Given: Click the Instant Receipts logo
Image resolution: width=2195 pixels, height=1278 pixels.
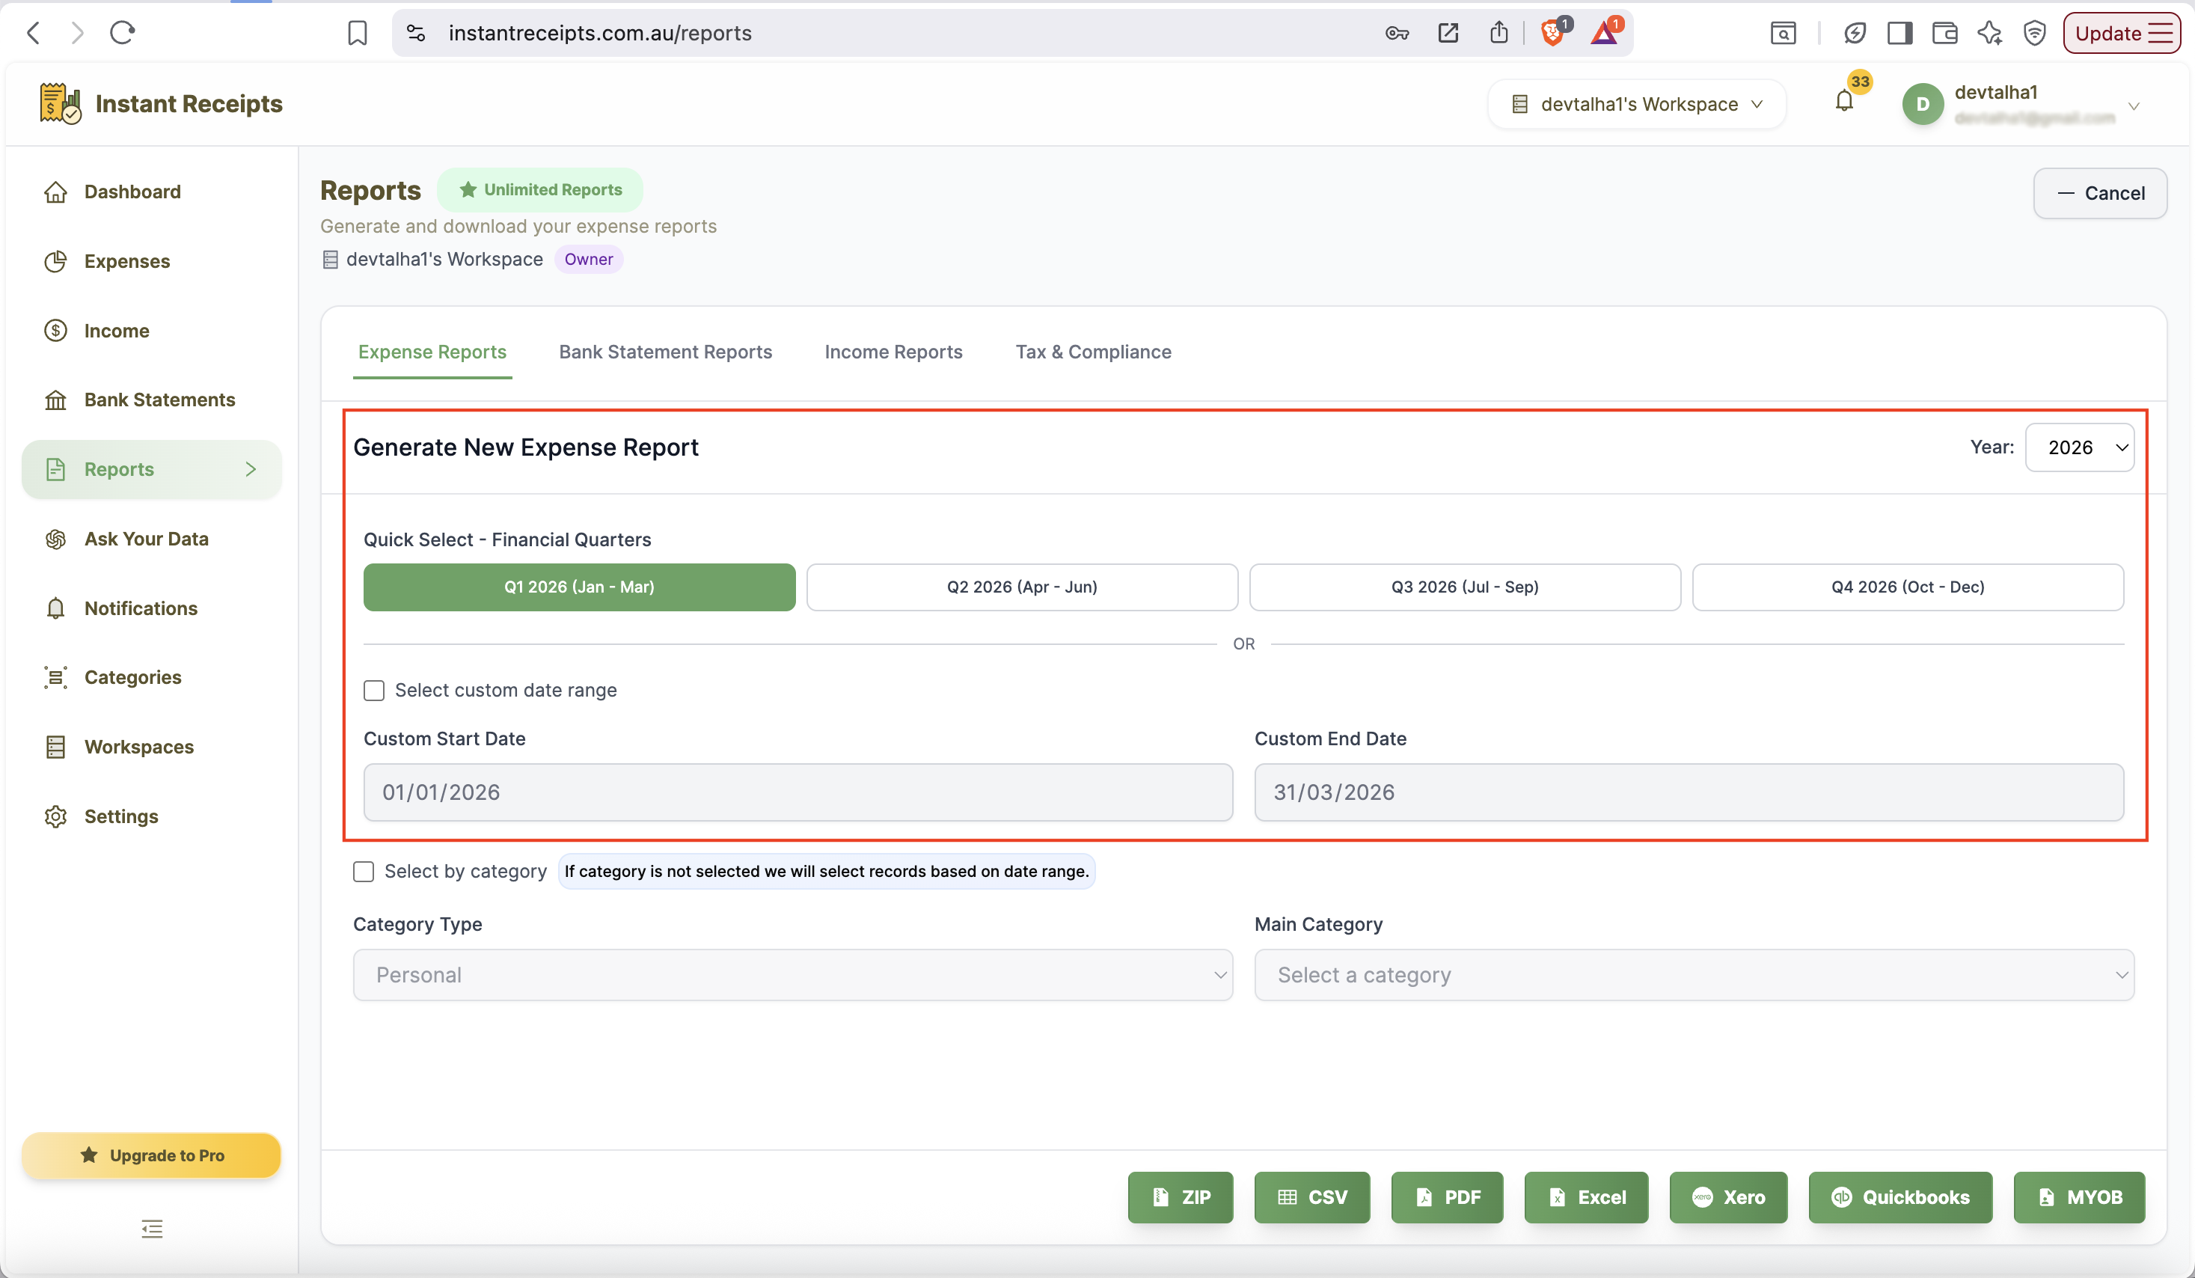Looking at the screenshot, I should [x=160, y=104].
